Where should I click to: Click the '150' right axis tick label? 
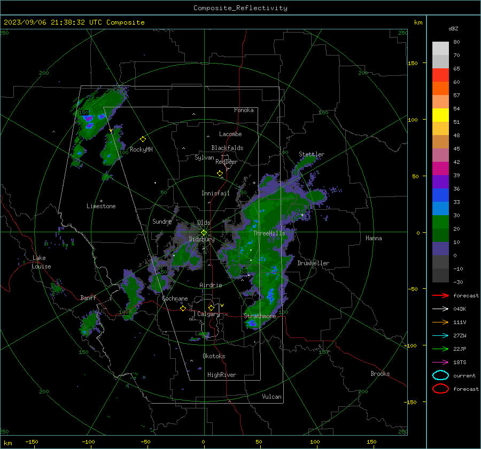click(413, 63)
